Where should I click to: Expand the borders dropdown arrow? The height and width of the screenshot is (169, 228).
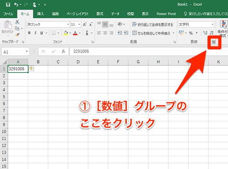[x=58, y=33]
